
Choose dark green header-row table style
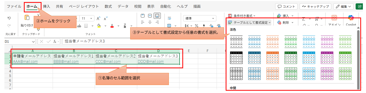[291, 57]
